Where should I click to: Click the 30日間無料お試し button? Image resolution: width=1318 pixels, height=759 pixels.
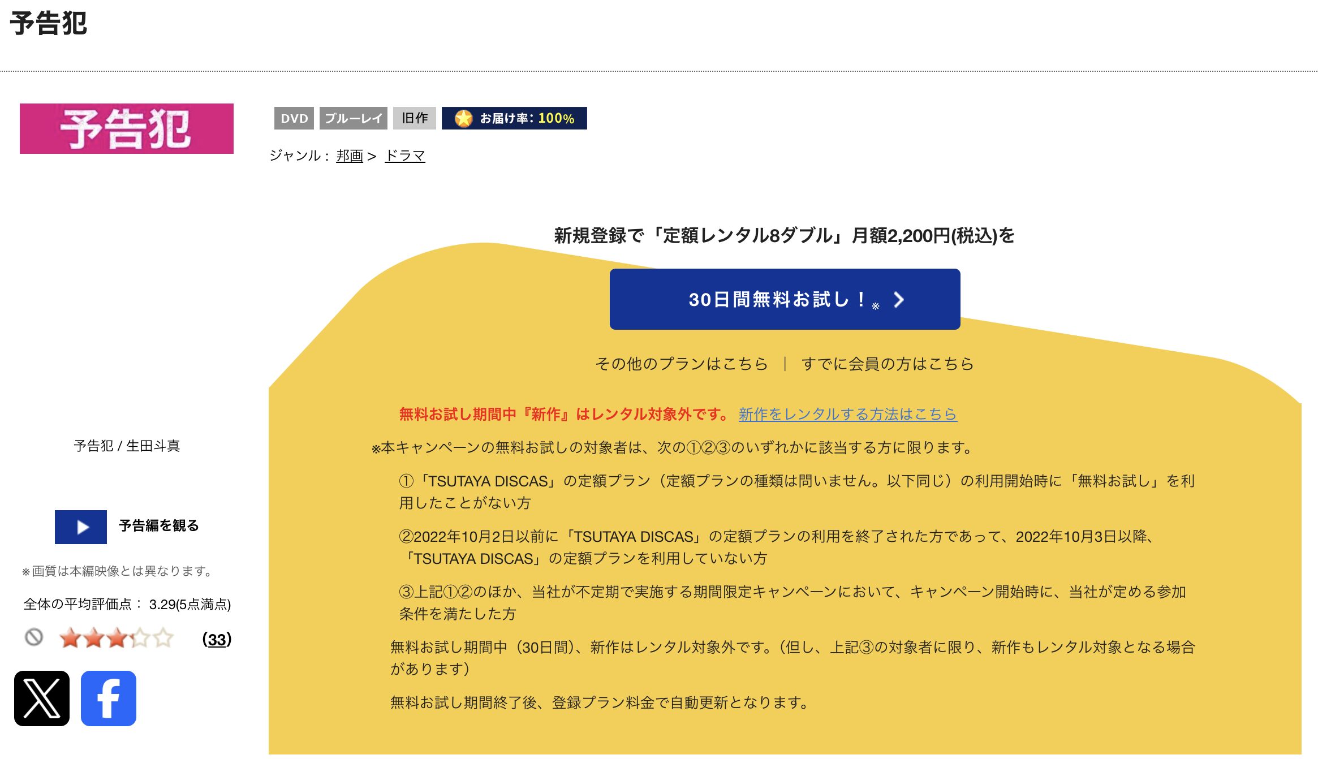click(x=785, y=299)
